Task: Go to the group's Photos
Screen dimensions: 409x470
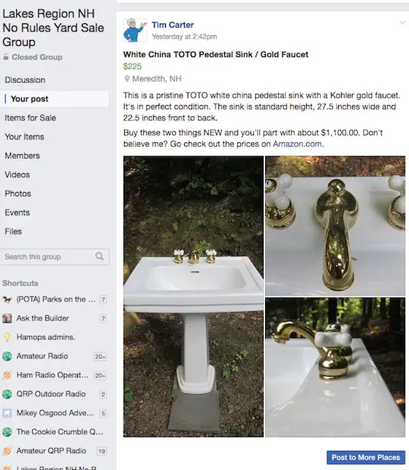Action: point(18,193)
